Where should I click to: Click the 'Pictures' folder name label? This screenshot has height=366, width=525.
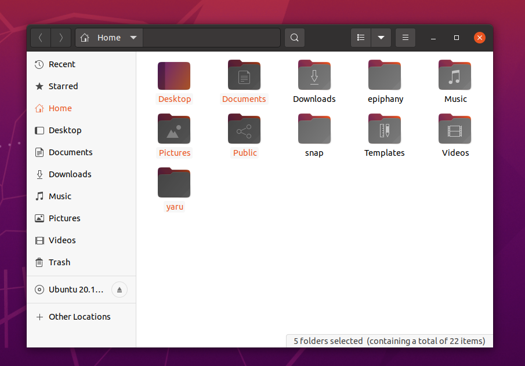175,153
